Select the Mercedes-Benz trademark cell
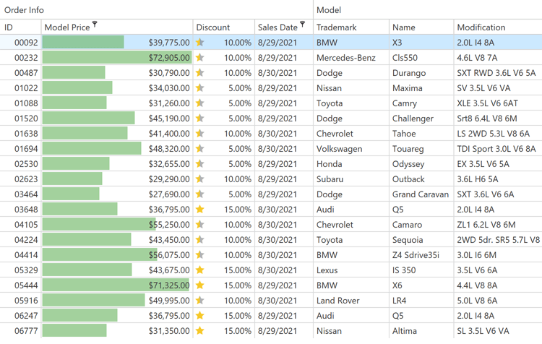Screen dimensions: 542x344 [345, 58]
